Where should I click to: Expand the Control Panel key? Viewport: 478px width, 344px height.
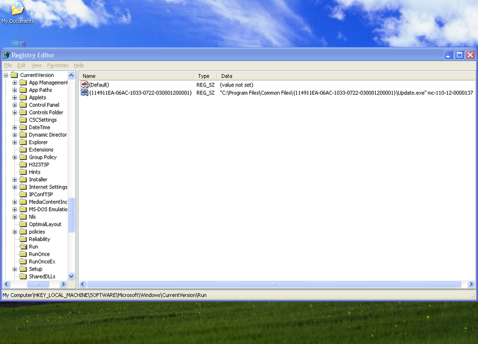point(14,105)
